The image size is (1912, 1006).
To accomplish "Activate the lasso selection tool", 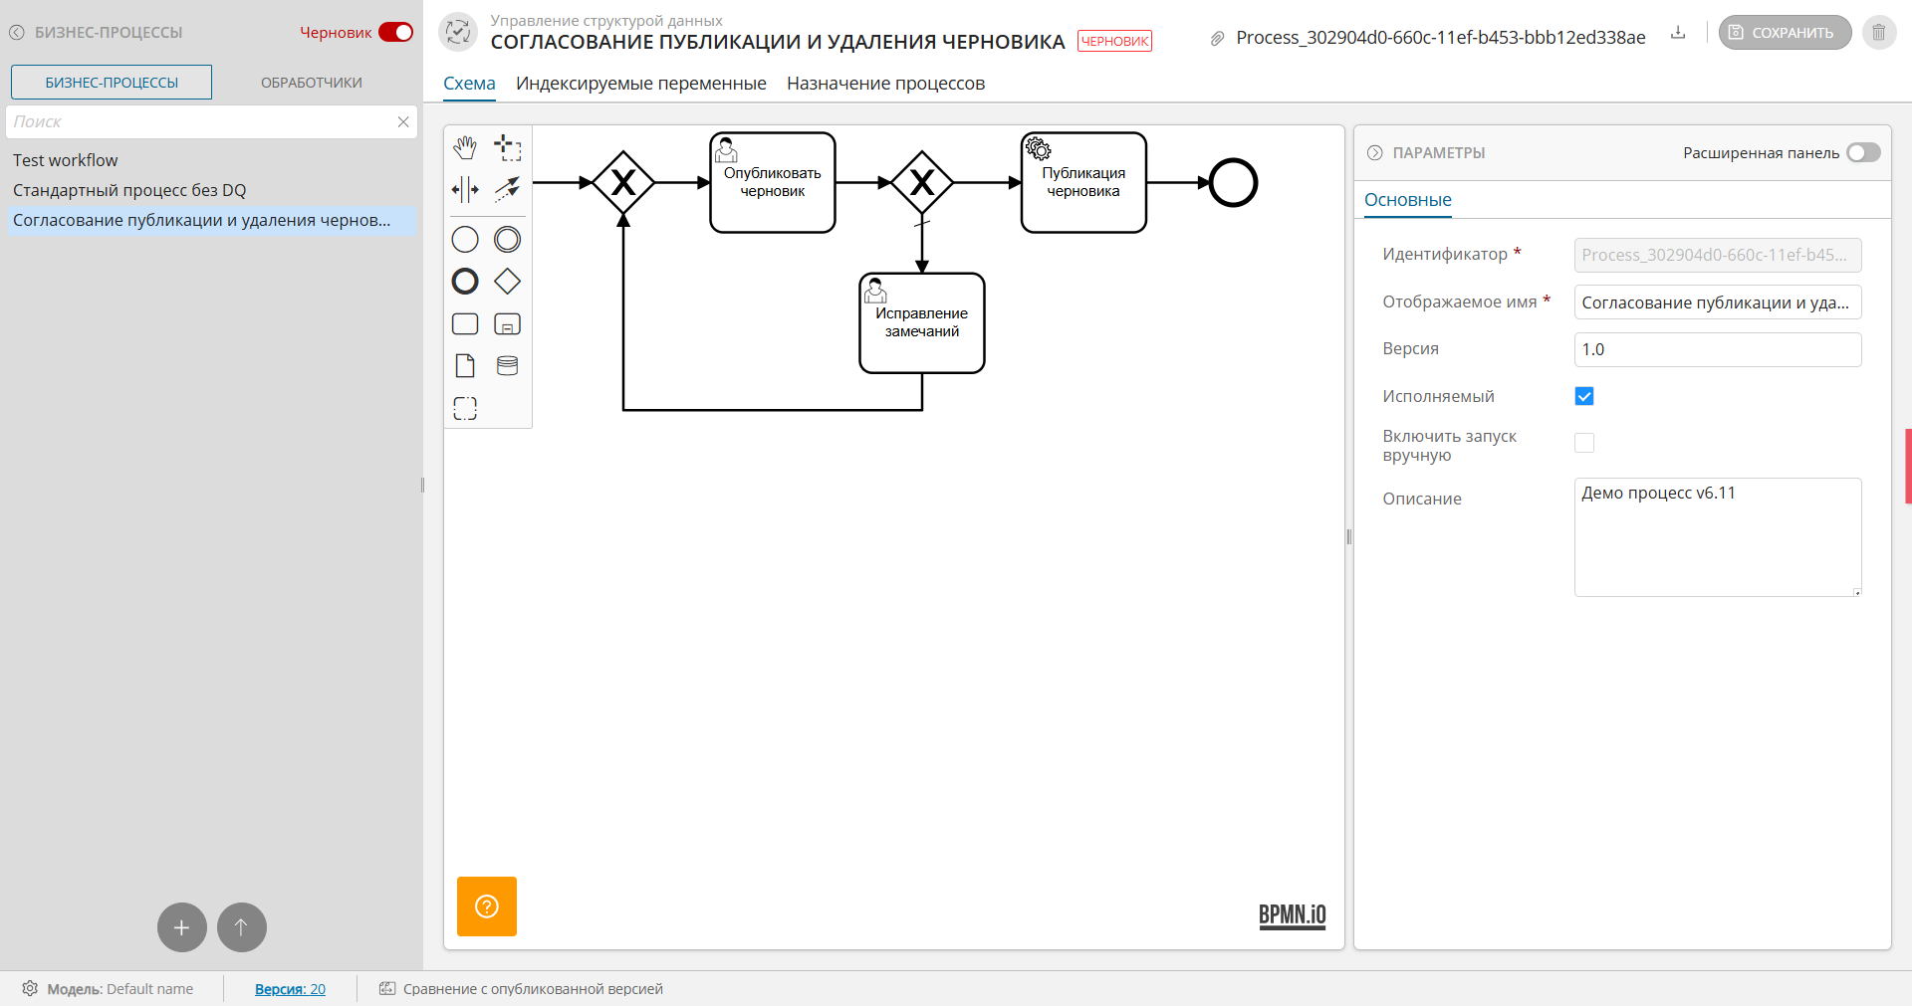I will click(507, 148).
